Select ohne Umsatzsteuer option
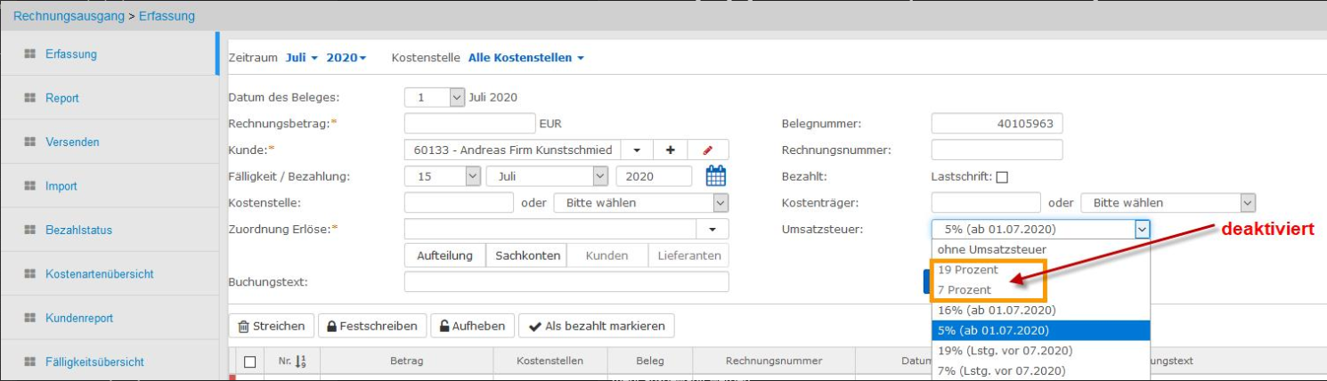 [x=1041, y=249]
